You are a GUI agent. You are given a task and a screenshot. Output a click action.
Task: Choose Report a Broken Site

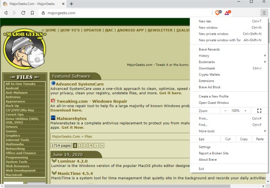click(x=229, y=153)
